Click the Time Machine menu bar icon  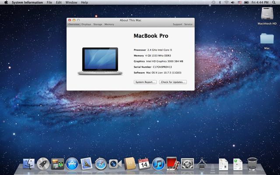pos(213,3)
